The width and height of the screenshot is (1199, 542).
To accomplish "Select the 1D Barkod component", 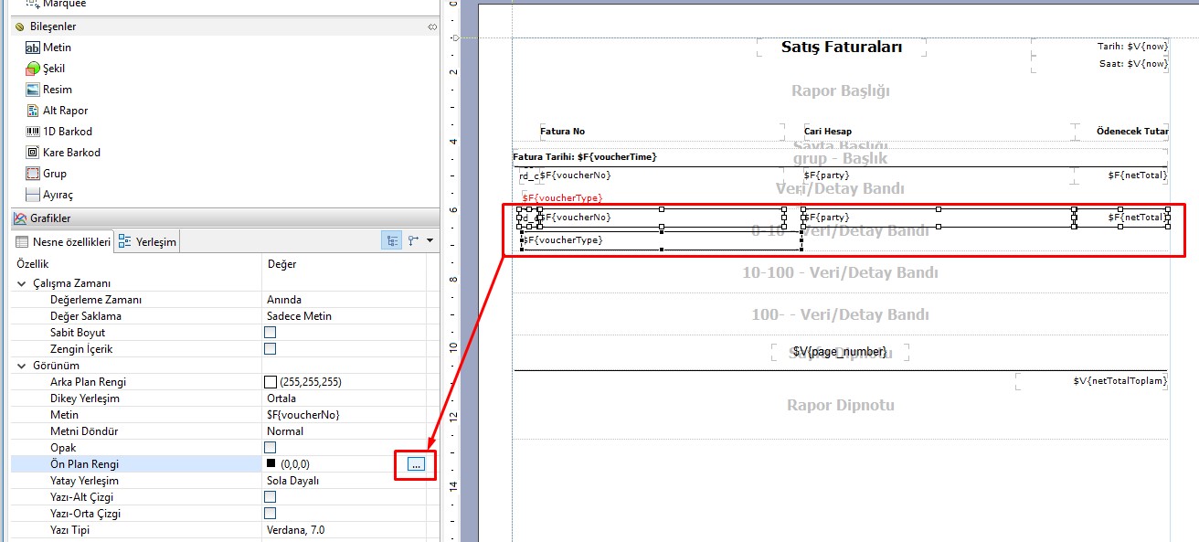I will click(x=67, y=132).
